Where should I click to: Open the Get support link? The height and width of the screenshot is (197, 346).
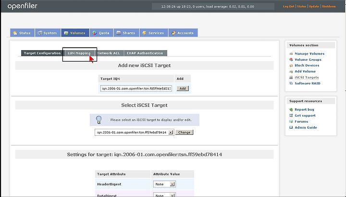point(305,116)
